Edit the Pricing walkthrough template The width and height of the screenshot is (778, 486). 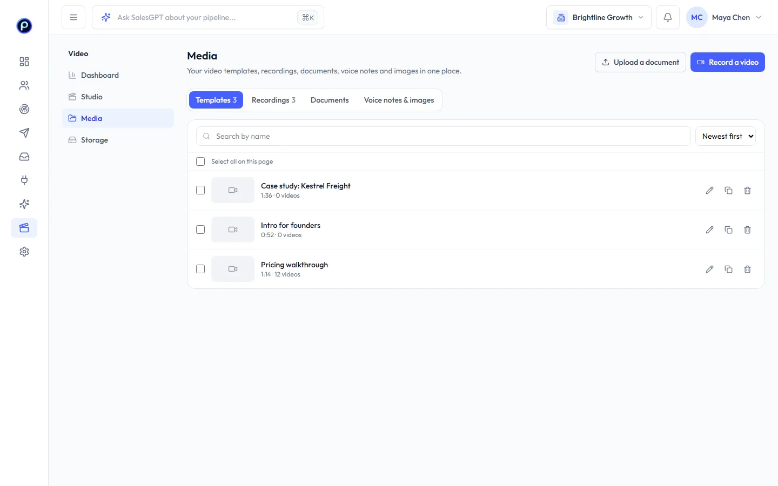710,269
